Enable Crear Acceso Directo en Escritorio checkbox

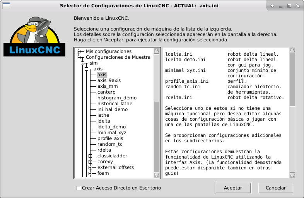point(79,188)
